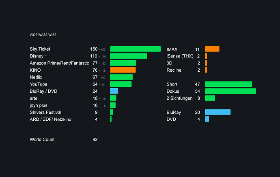
Task: Click the Amazon Prime count 77
Action: pos(95,63)
